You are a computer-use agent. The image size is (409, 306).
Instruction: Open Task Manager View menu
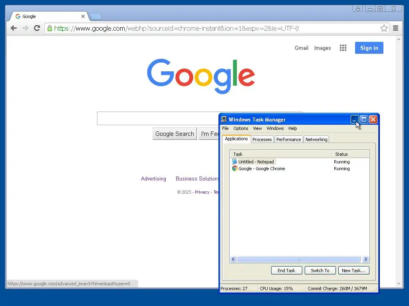(x=258, y=128)
